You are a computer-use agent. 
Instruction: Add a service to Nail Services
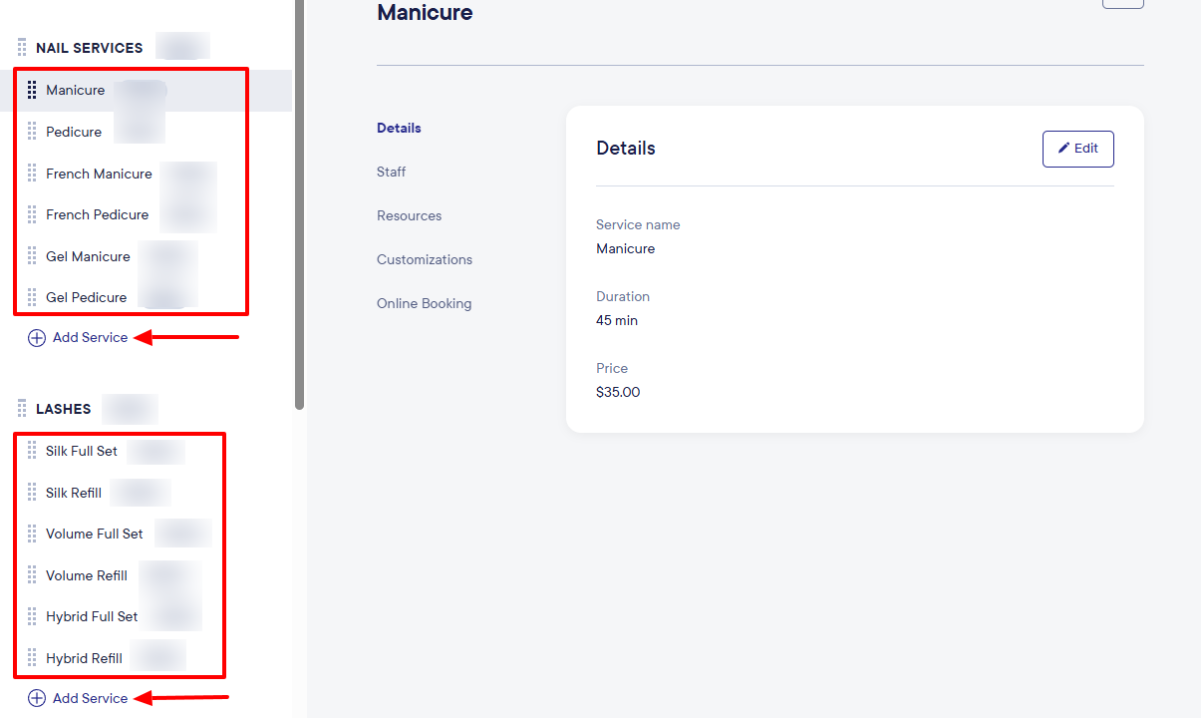[90, 338]
